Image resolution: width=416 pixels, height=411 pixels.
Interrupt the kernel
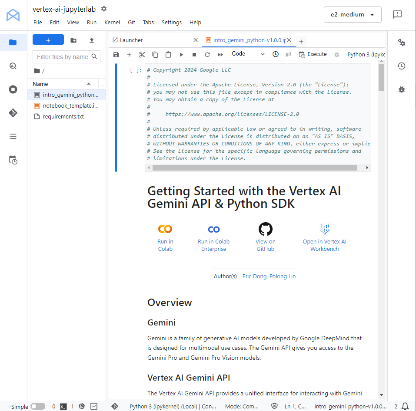click(194, 55)
